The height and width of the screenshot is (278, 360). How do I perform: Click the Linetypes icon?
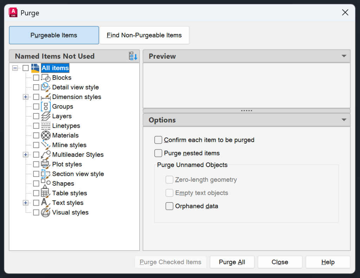[45, 126]
